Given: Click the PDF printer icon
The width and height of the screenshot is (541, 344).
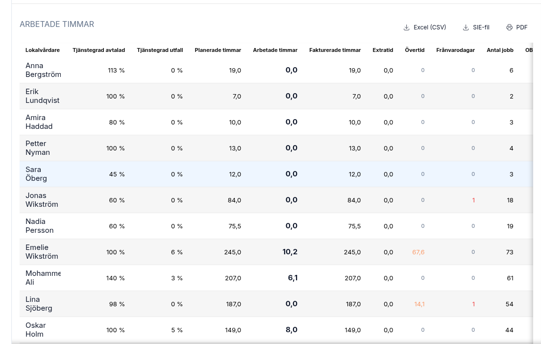Looking at the screenshot, I should point(509,27).
